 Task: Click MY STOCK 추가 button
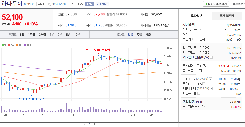(x=216, y=4)
